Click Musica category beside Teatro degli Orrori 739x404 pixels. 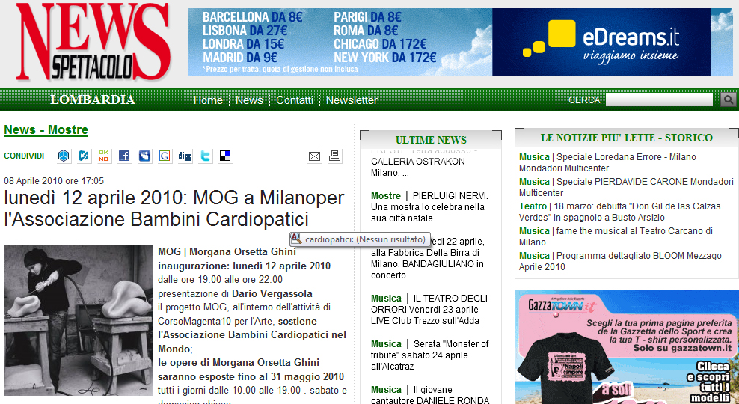[386, 299]
